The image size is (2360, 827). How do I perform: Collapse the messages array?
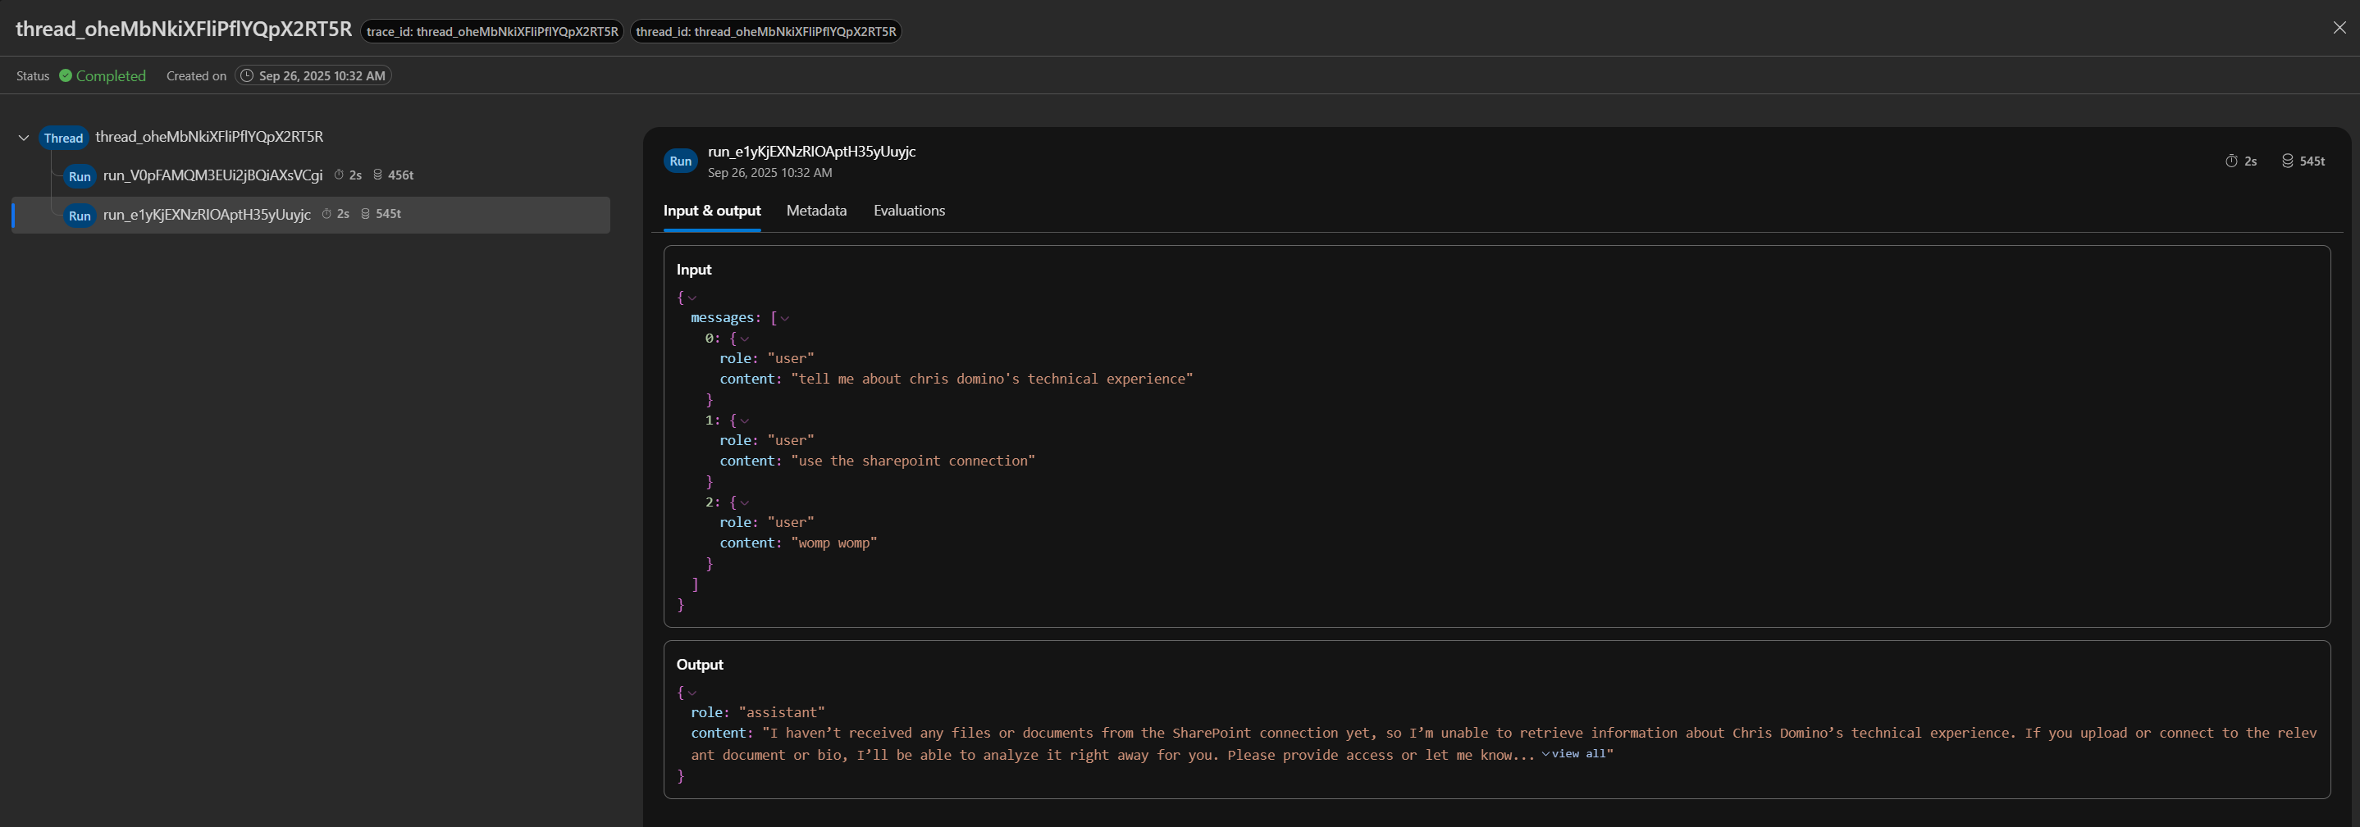pos(784,319)
